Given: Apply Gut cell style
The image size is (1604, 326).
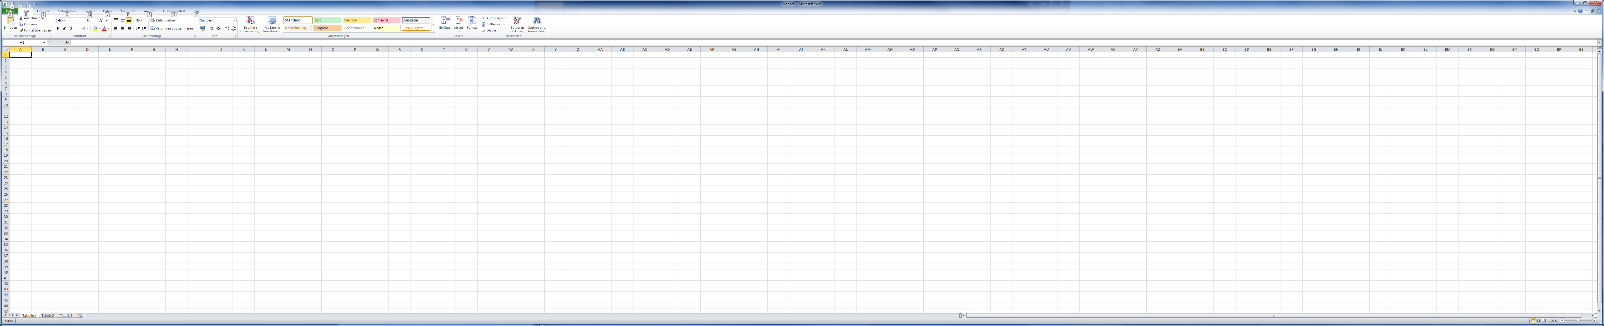Looking at the screenshot, I should [x=327, y=21].
